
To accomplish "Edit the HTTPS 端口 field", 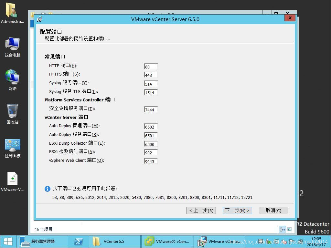I will pyautogui.click(x=151, y=75).
